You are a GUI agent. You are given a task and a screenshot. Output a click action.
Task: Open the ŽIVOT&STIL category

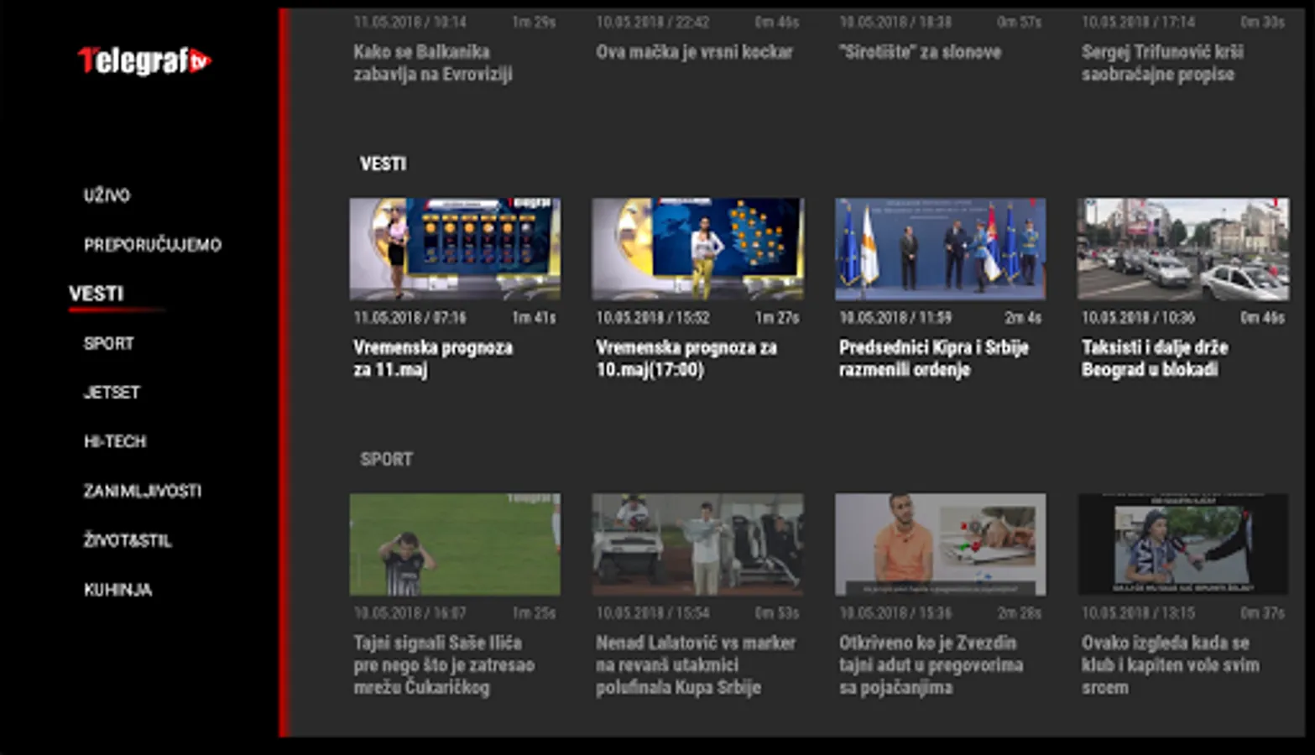(x=127, y=540)
